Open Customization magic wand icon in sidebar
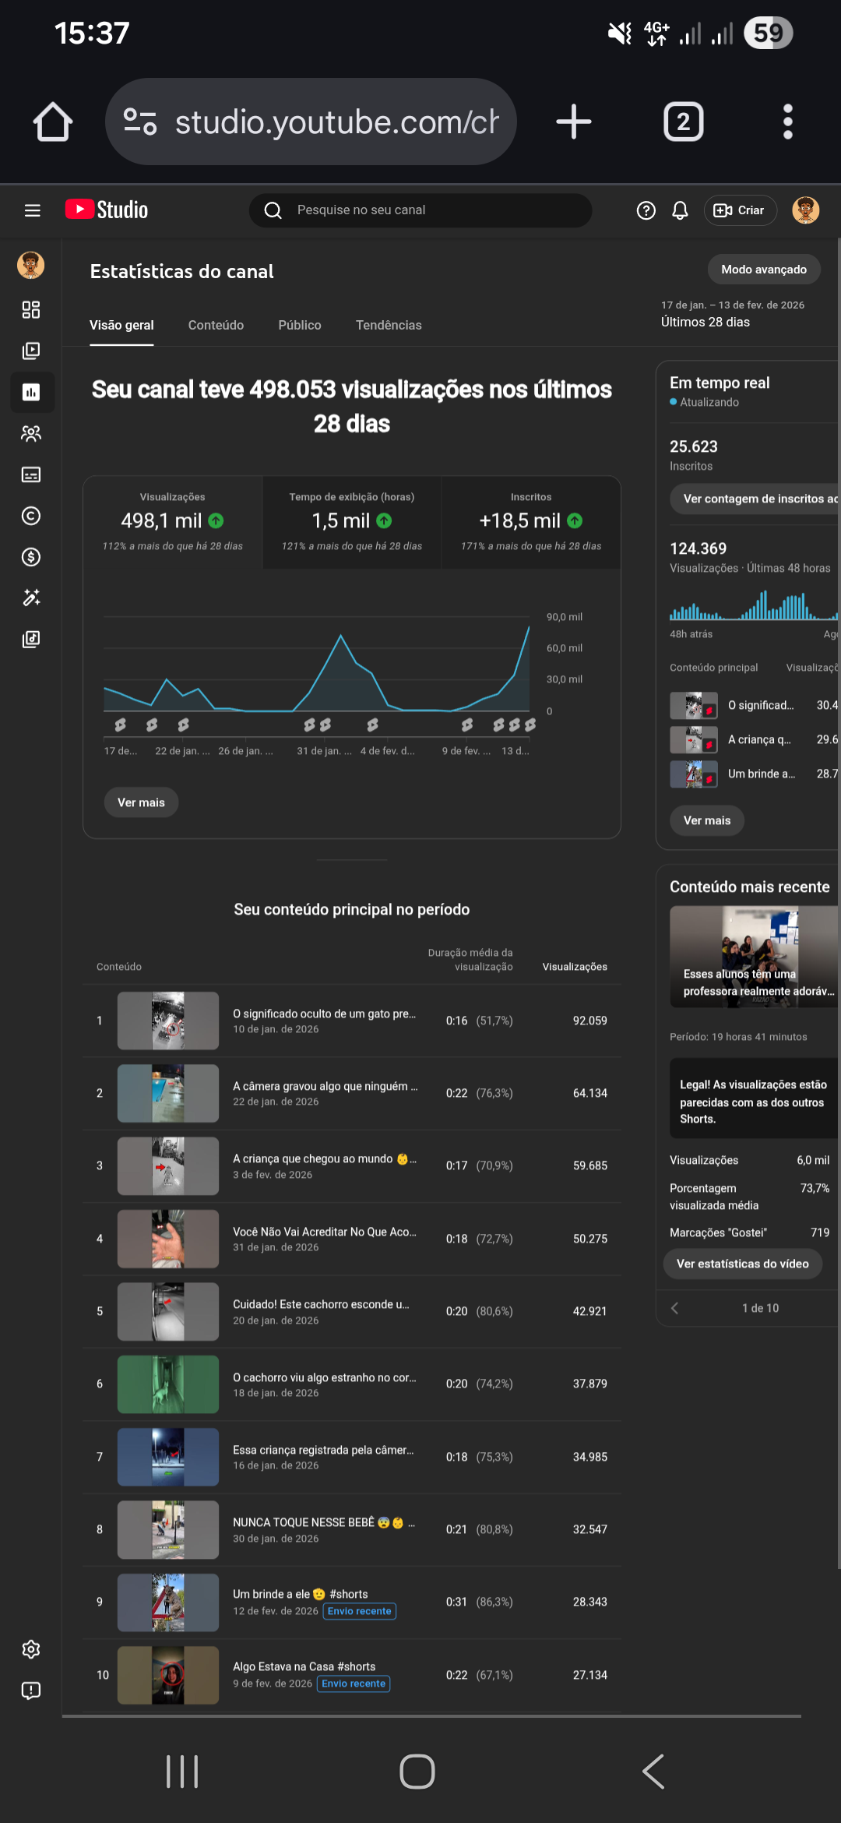 [31, 598]
